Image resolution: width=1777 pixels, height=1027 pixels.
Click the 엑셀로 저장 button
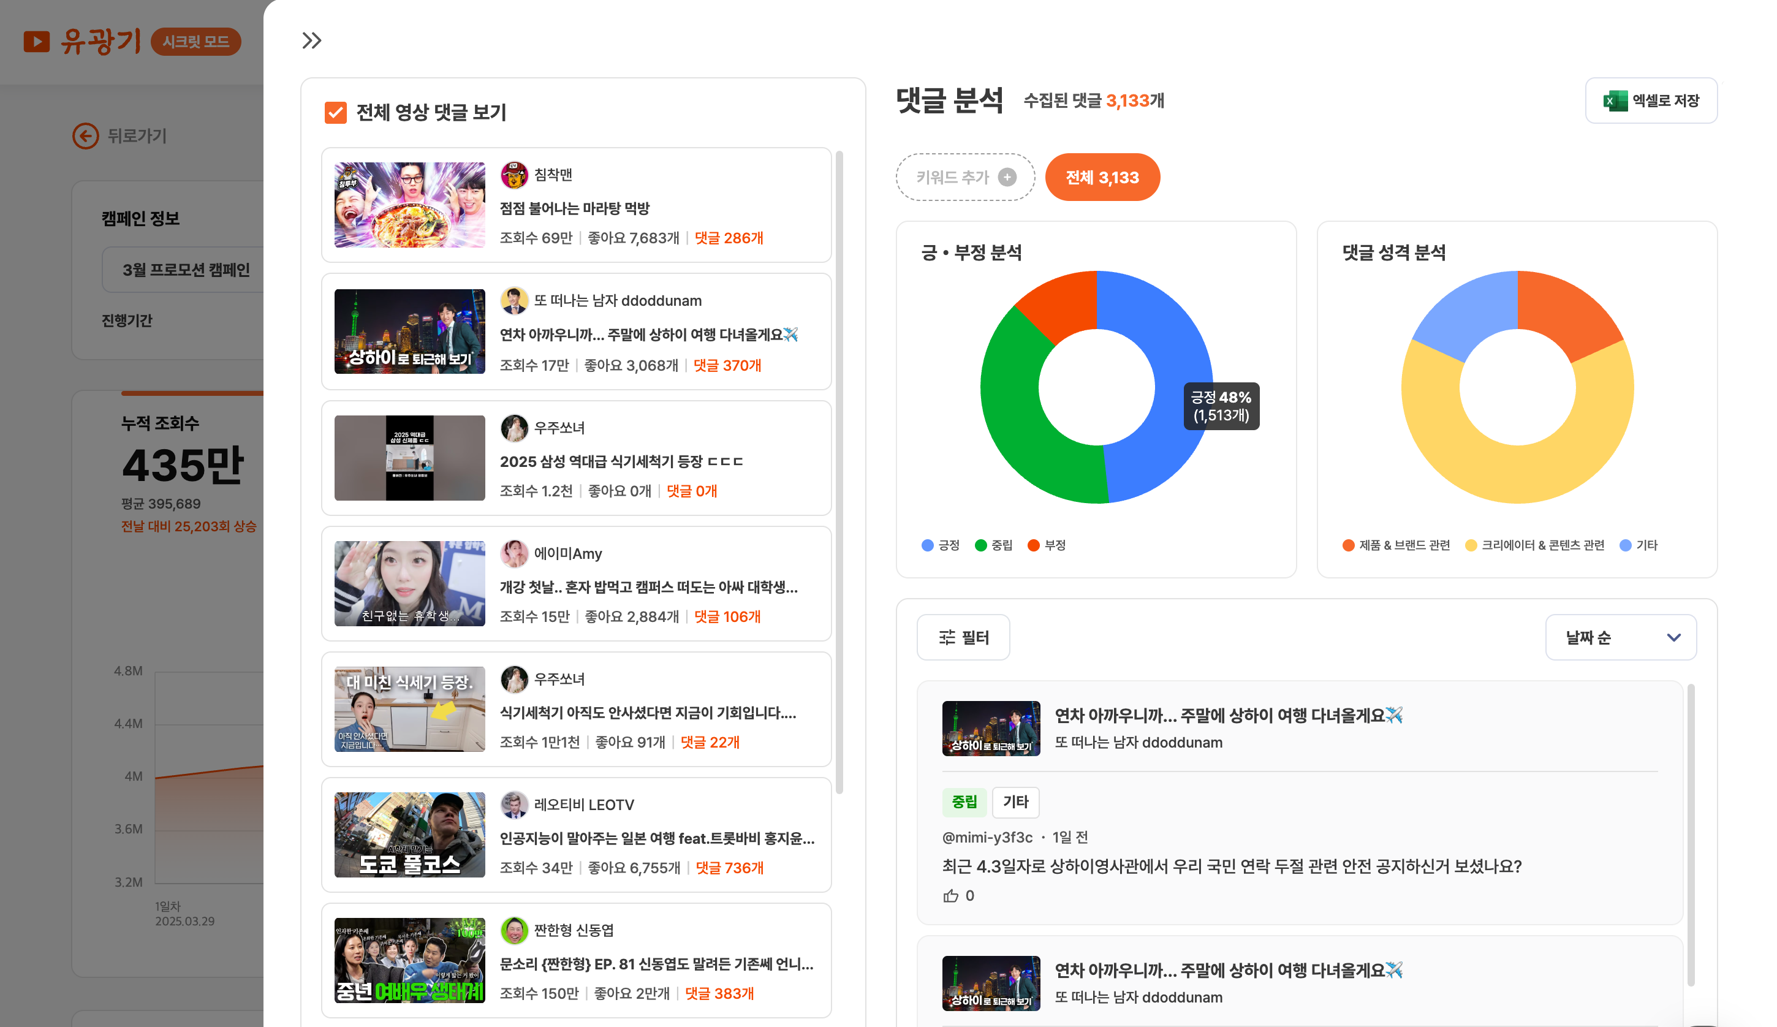click(1651, 101)
